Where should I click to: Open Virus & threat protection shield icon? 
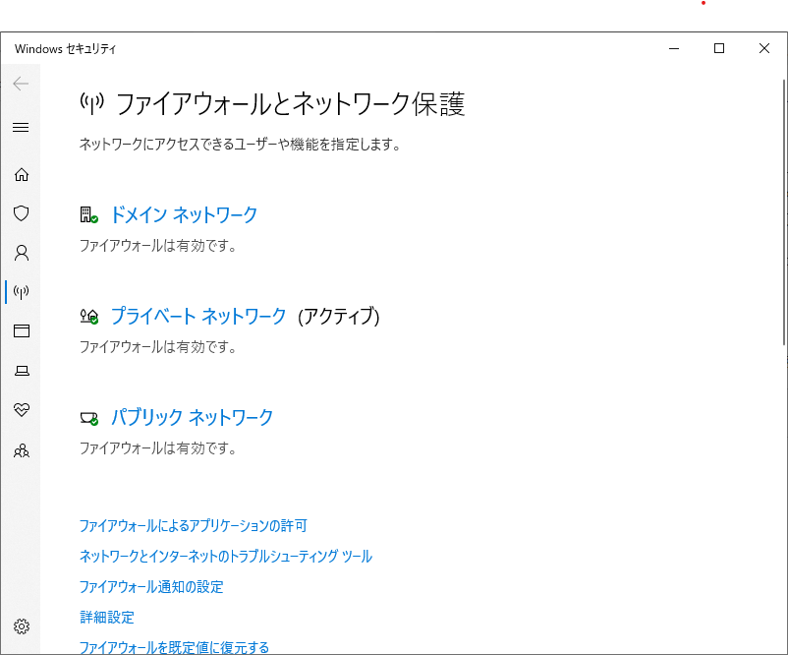click(x=21, y=213)
